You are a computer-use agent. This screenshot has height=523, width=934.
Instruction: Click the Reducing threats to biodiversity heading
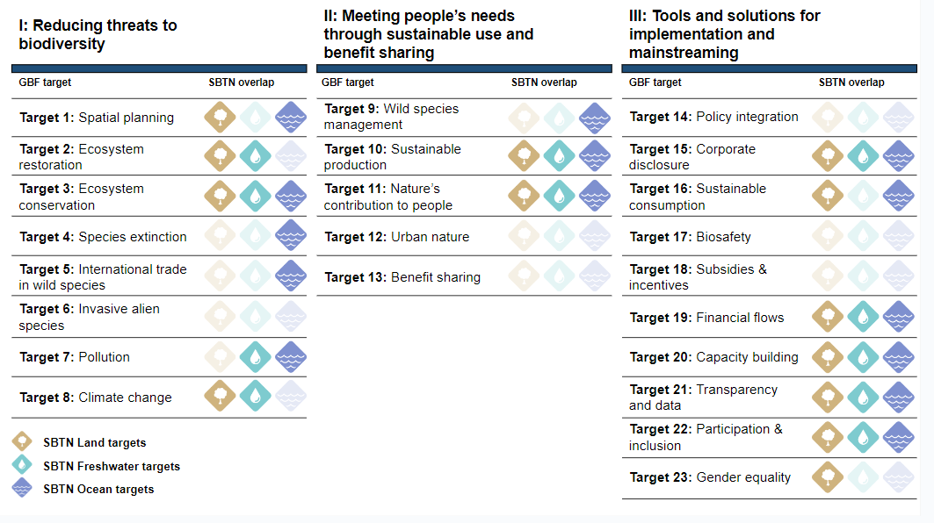click(x=98, y=34)
